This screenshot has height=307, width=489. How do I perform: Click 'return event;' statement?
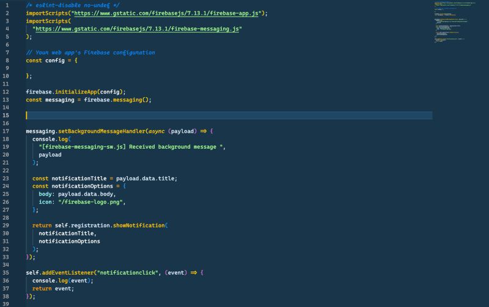[53, 288]
